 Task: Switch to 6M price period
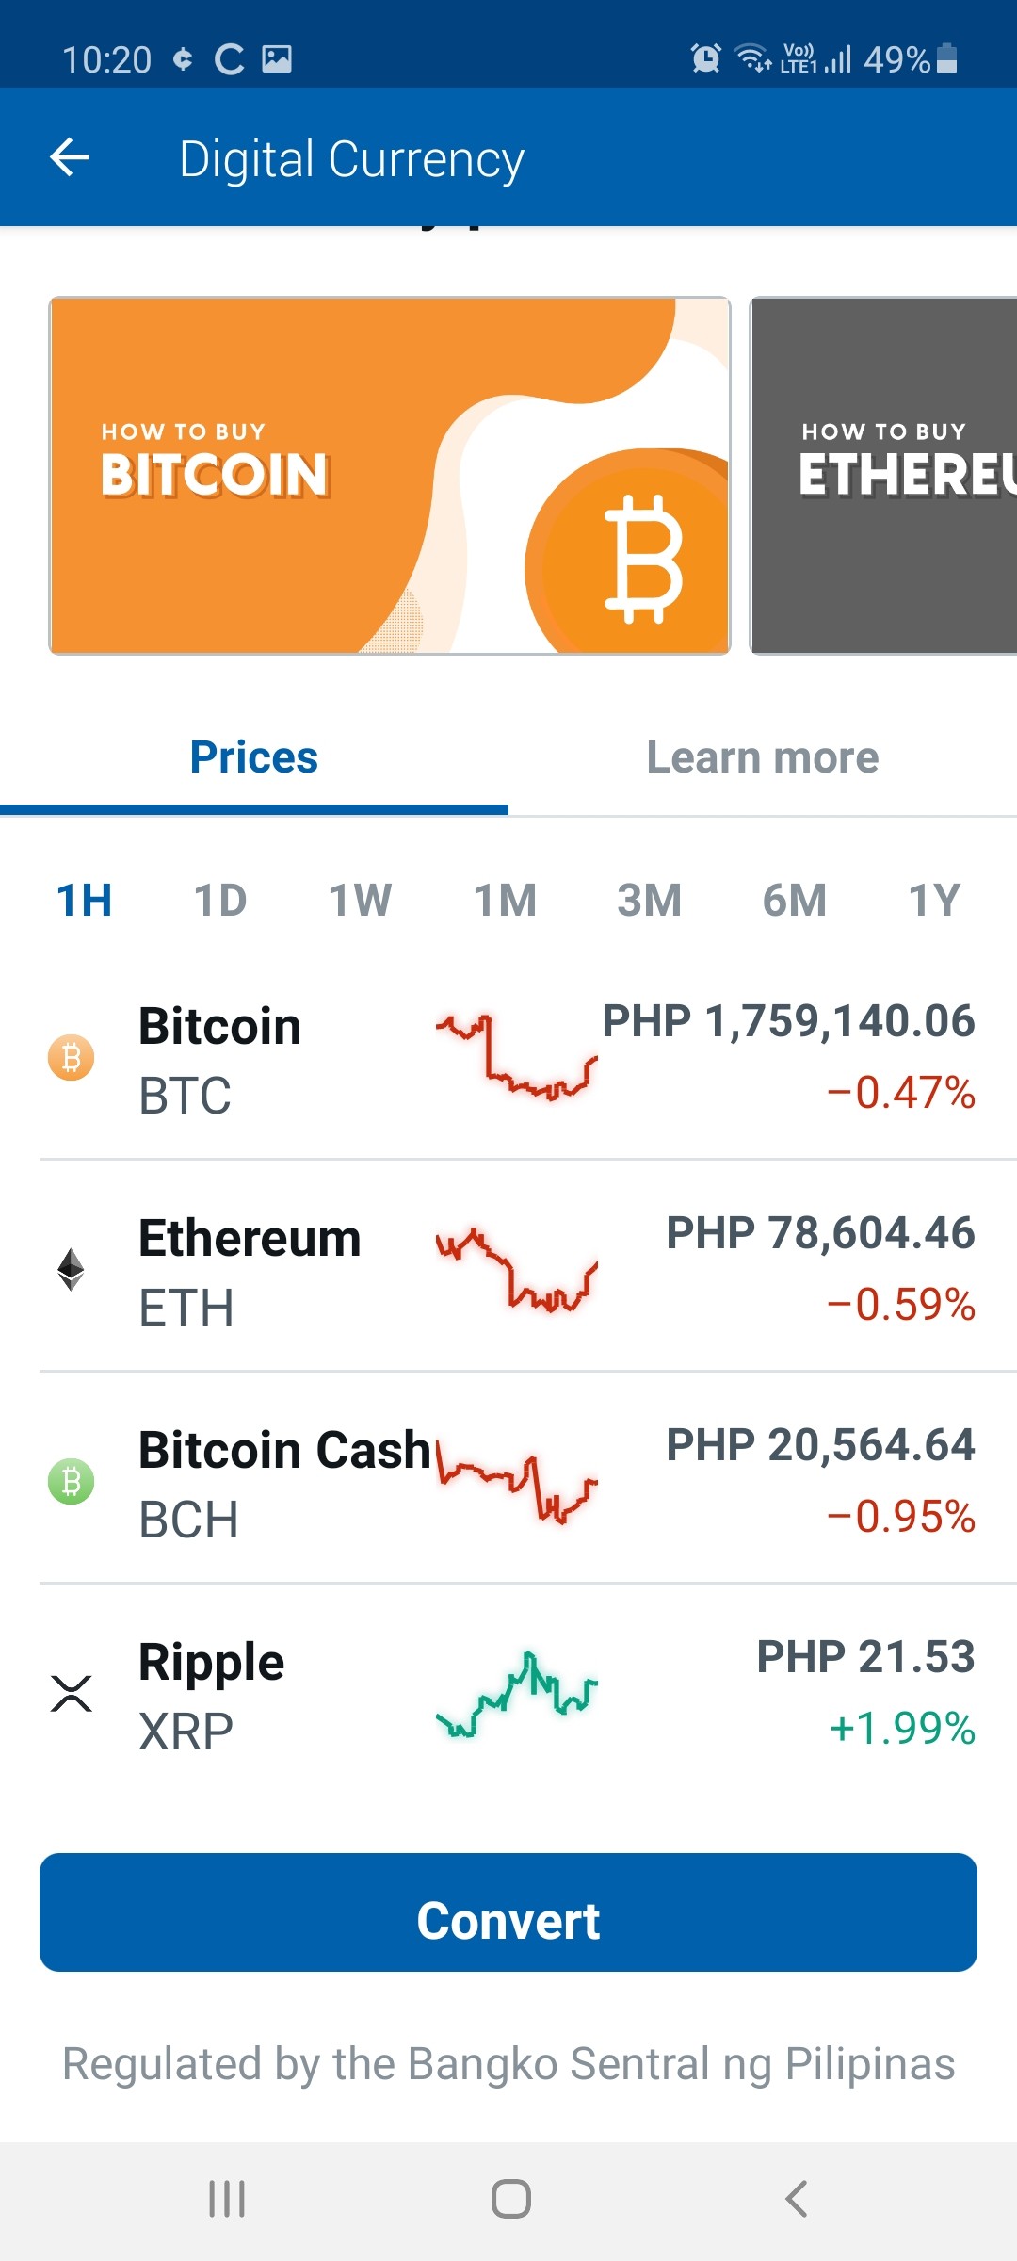(x=795, y=900)
